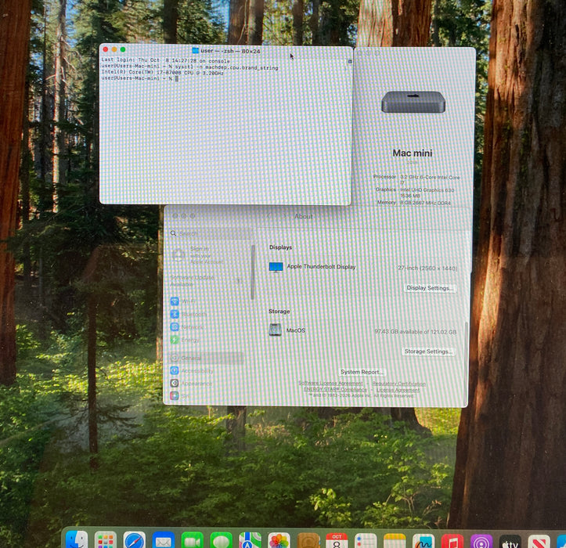The image size is (566, 548).
Task: Launch the News app in the Dock
Action: pyautogui.click(x=539, y=540)
